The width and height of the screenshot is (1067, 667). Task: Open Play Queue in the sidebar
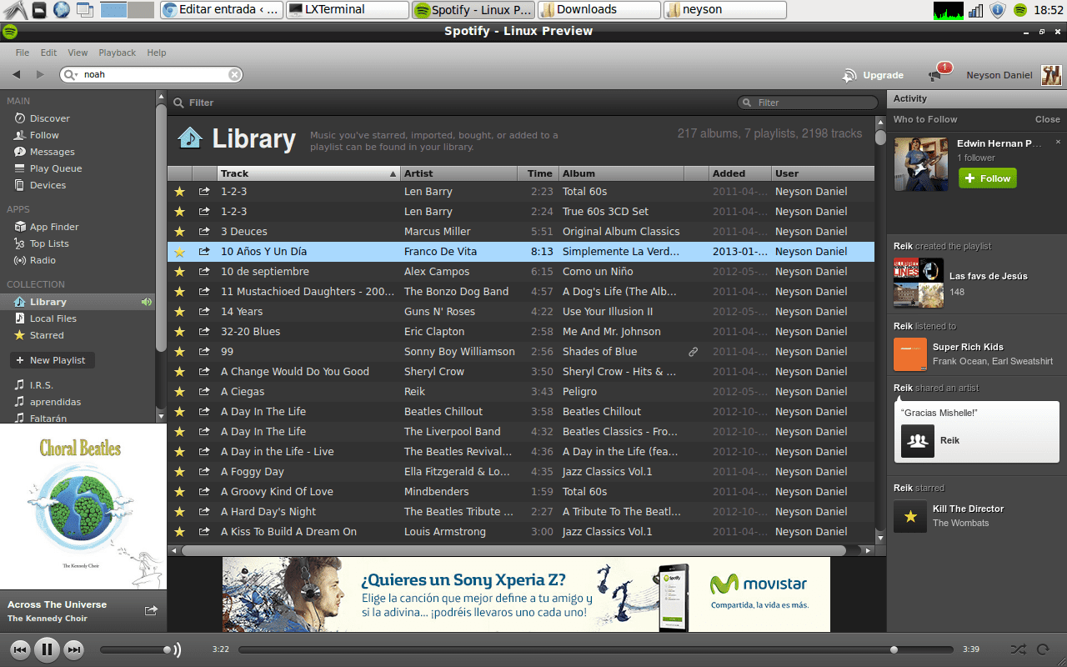click(x=56, y=168)
